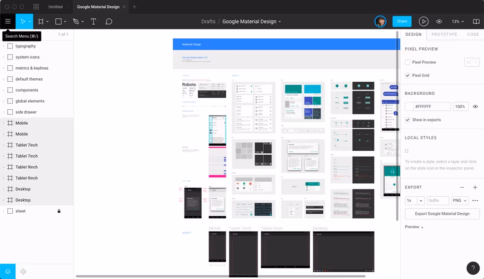484x279 pixels.
Task: Open PNG export format dropdown
Action: point(460,201)
